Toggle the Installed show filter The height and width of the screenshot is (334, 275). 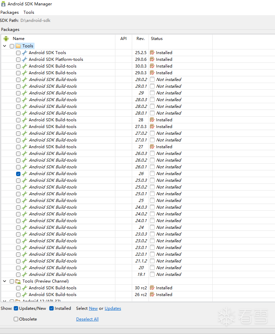click(x=51, y=308)
